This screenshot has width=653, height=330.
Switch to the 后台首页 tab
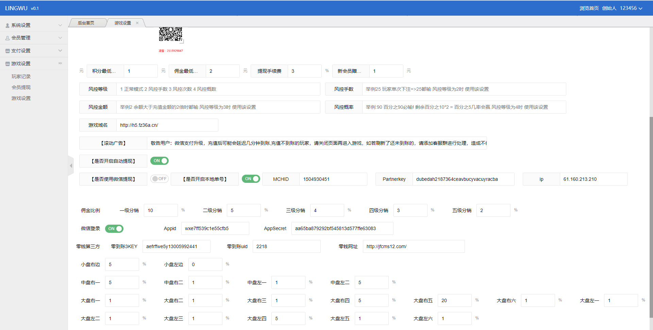coord(86,23)
